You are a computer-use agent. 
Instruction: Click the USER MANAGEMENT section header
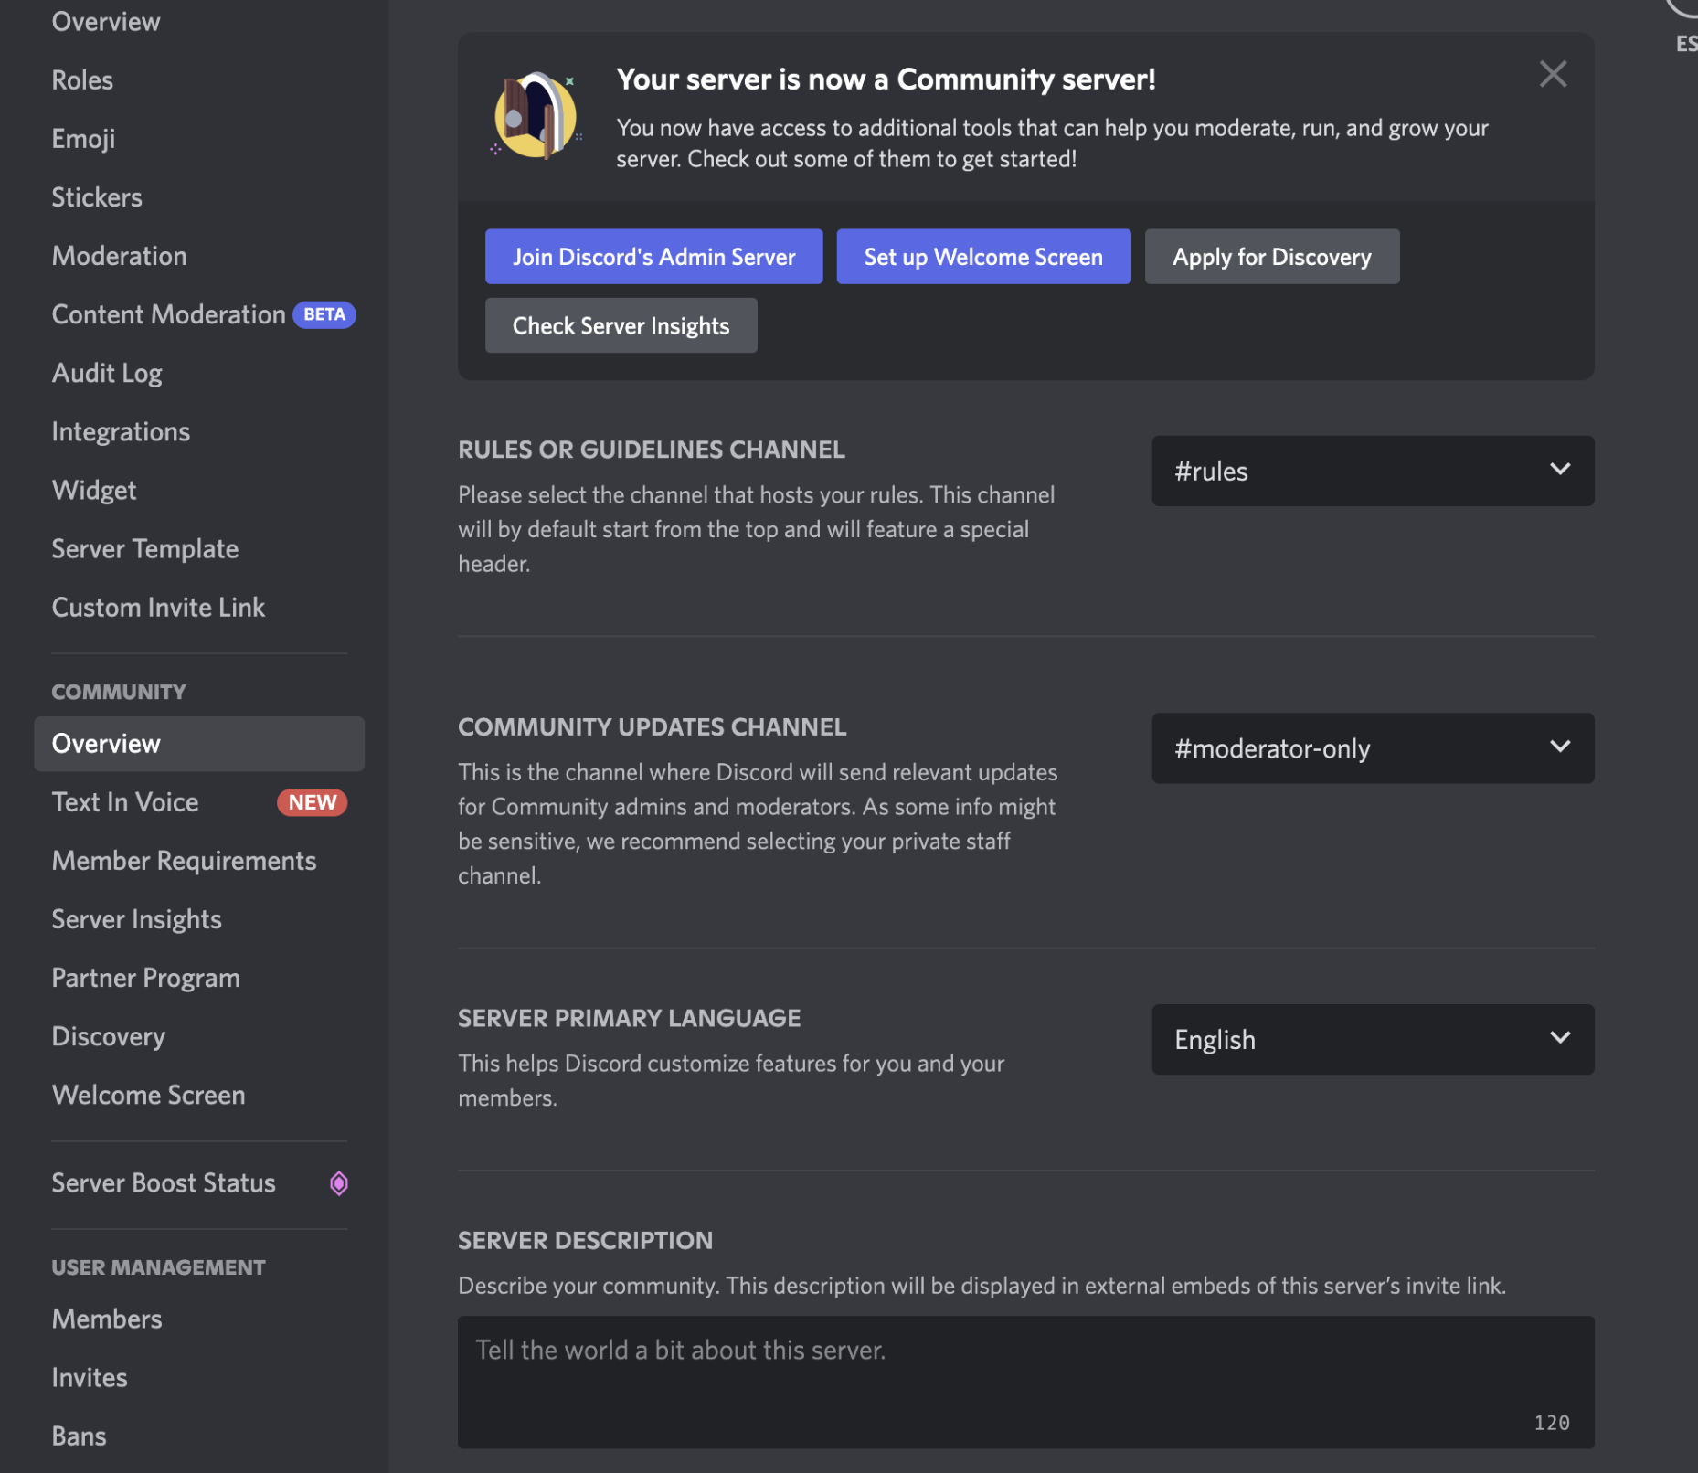click(x=159, y=1267)
